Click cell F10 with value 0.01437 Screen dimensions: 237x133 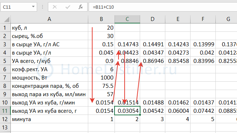point(203,103)
